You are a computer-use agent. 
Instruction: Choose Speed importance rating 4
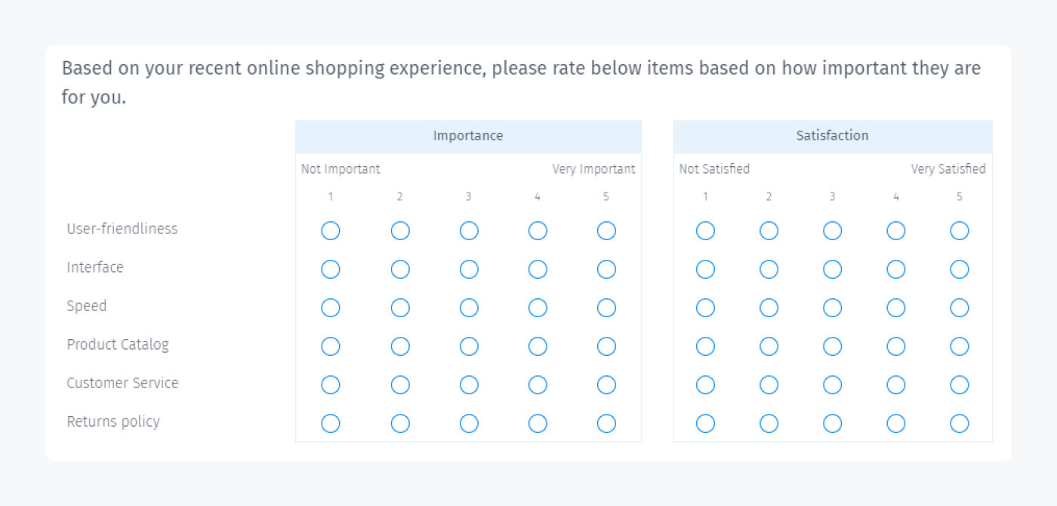(x=538, y=307)
